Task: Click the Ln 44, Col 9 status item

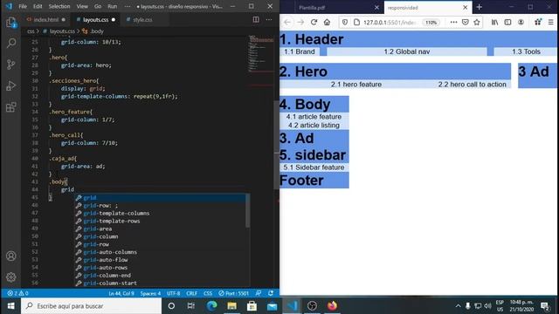Action: point(121,293)
